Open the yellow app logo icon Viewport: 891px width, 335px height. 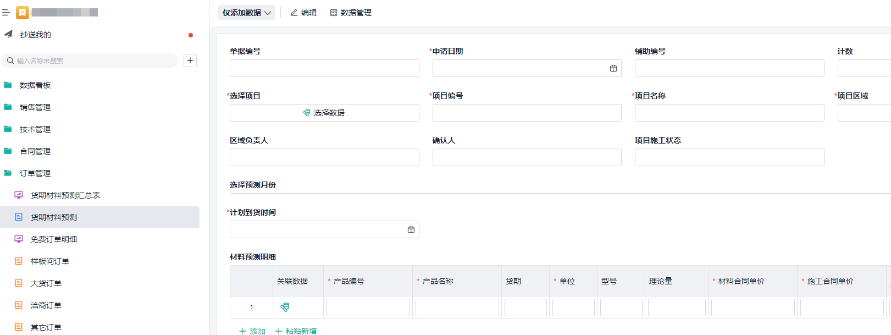pos(23,12)
